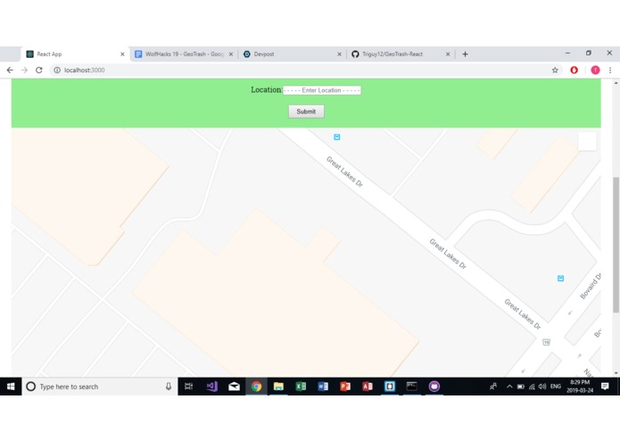This screenshot has width=620, height=441.
Task: Reload the localhost page
Action: [x=38, y=70]
